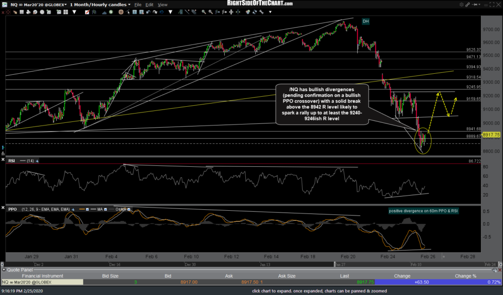Screen dimensions: 503x295
Task: Click the undo arrow icon
Action: 148,12
